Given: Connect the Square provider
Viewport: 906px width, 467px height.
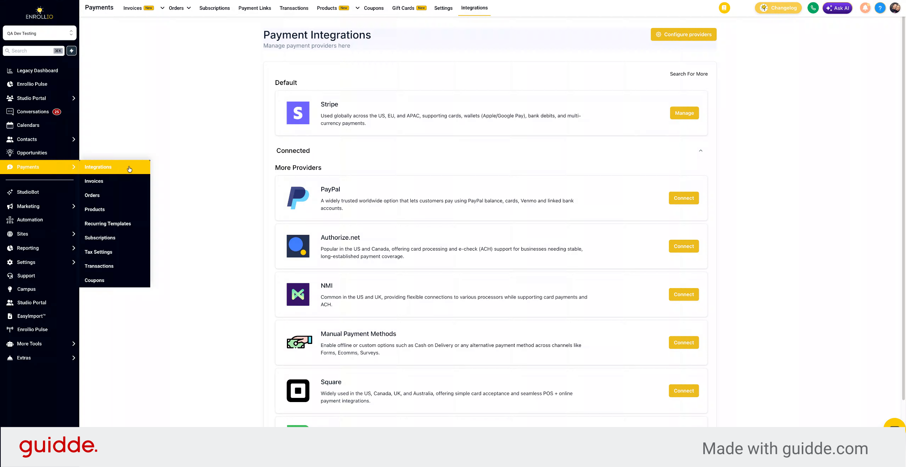Looking at the screenshot, I should click(684, 391).
